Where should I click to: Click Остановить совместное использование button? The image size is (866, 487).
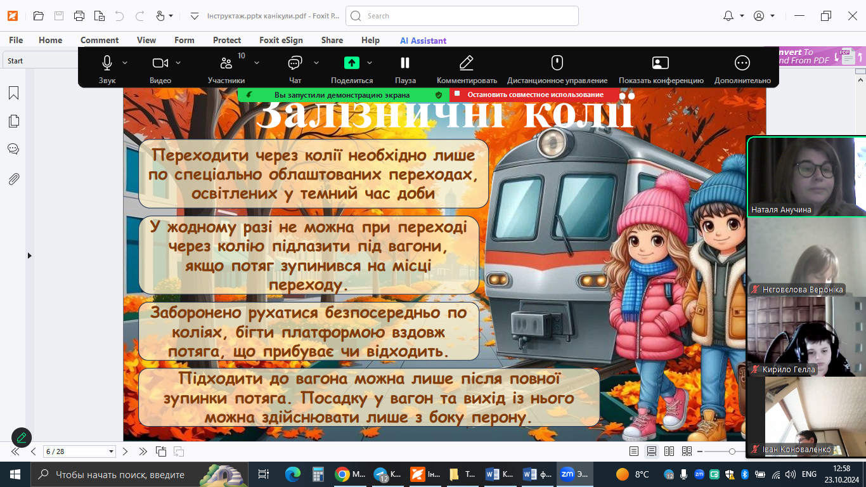pos(535,94)
